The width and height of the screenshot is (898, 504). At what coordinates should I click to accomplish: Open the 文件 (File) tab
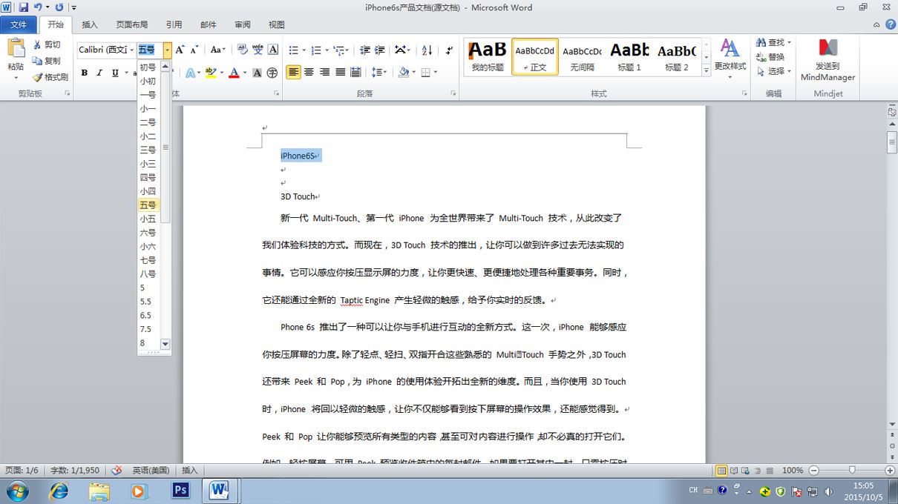18,24
